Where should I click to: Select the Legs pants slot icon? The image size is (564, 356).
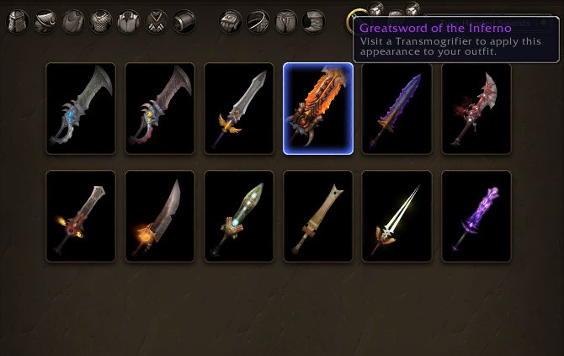tap(286, 21)
